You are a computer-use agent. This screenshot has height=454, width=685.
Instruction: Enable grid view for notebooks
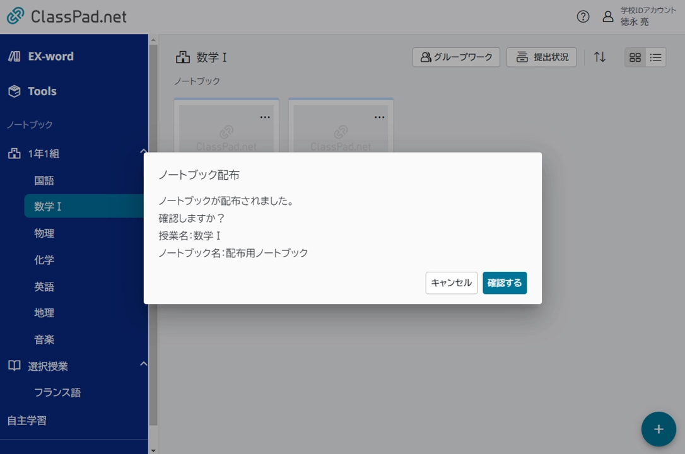635,57
